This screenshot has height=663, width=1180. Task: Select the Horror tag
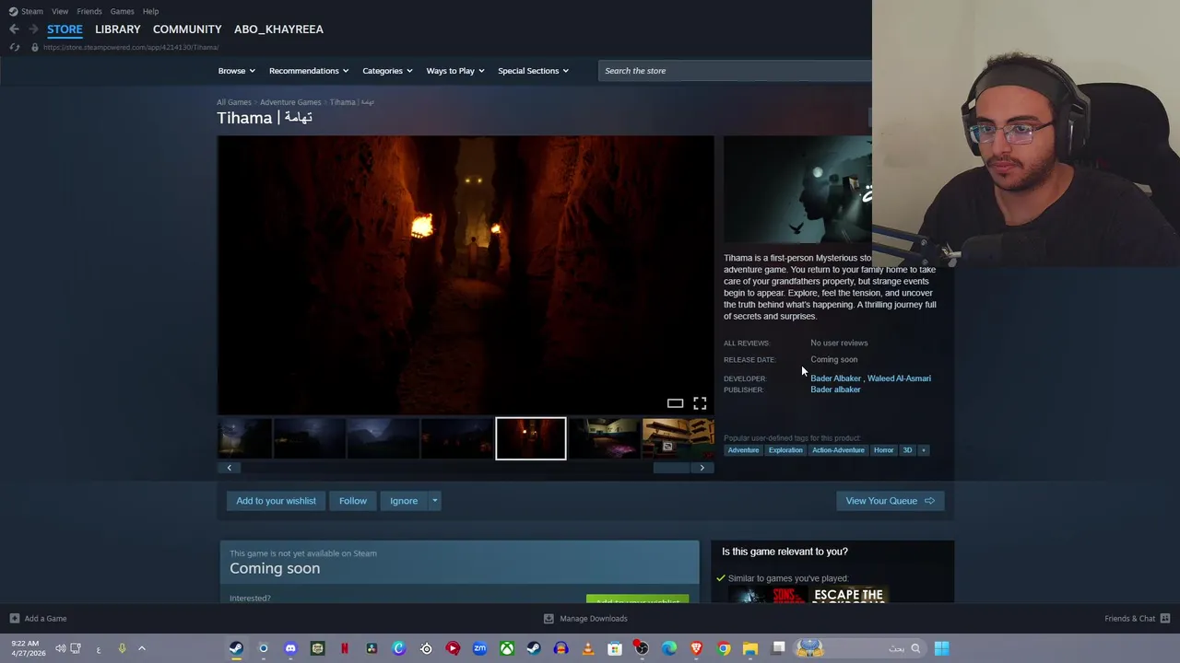point(883,450)
